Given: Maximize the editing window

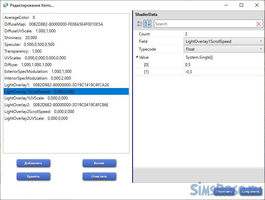Looking at the screenshot, I should (x=241, y=5).
